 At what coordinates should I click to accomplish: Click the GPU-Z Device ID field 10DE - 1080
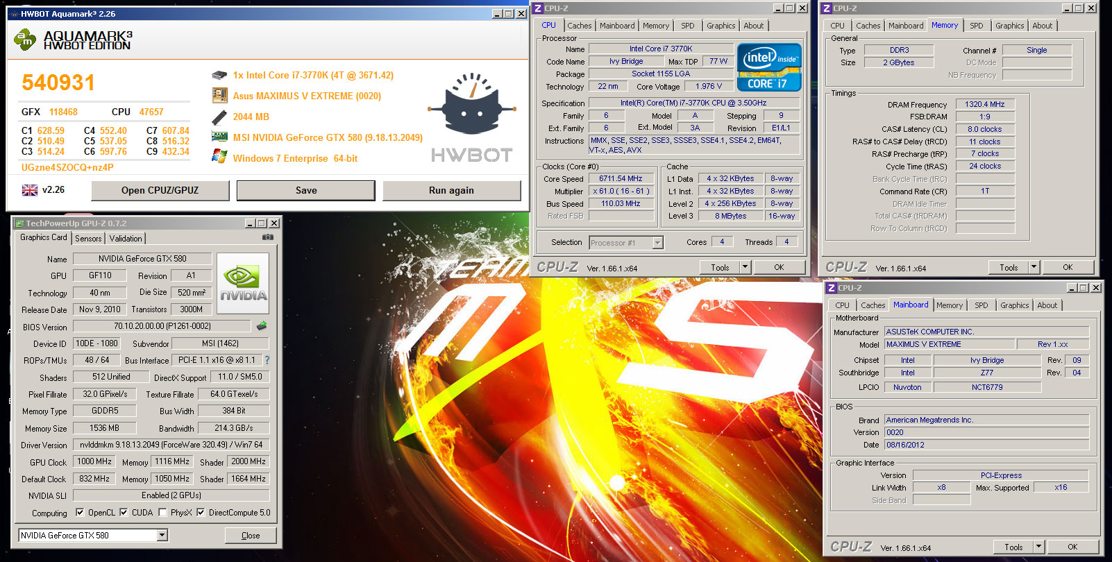(96, 343)
